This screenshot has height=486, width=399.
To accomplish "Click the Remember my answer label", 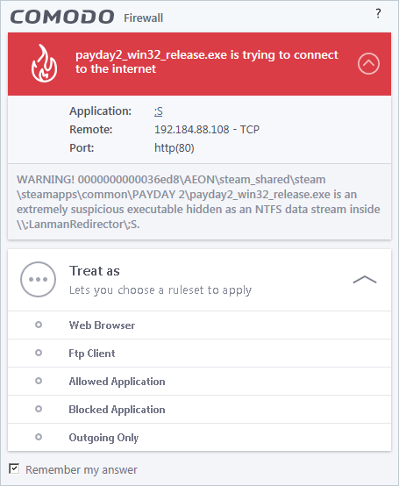I will [x=82, y=470].
